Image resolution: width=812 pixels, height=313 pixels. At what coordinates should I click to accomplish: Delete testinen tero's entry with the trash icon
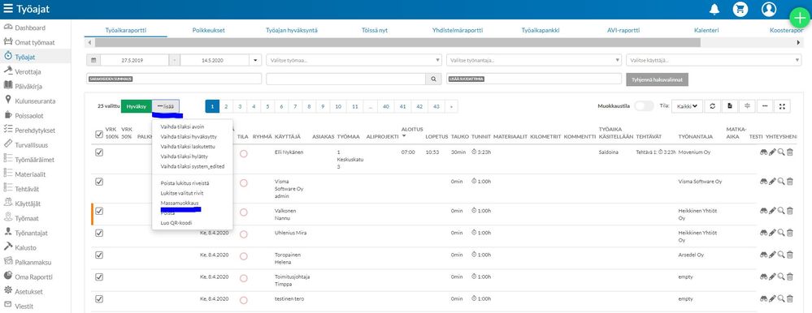(x=790, y=298)
